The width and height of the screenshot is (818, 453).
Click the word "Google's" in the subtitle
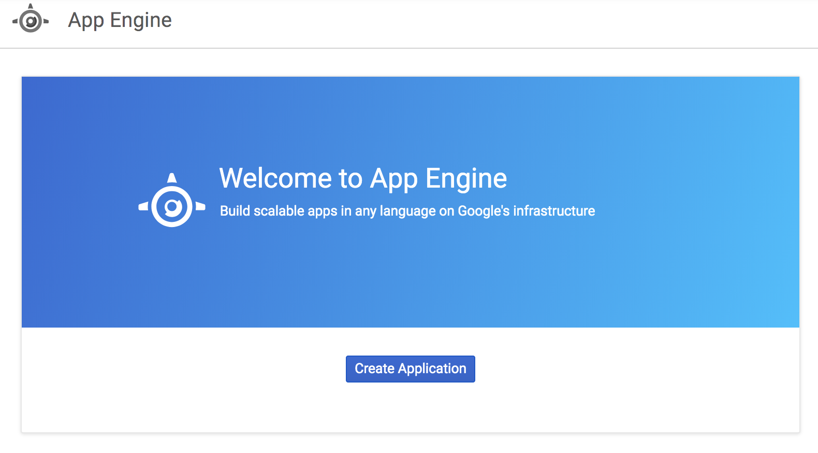pyautogui.click(x=484, y=211)
